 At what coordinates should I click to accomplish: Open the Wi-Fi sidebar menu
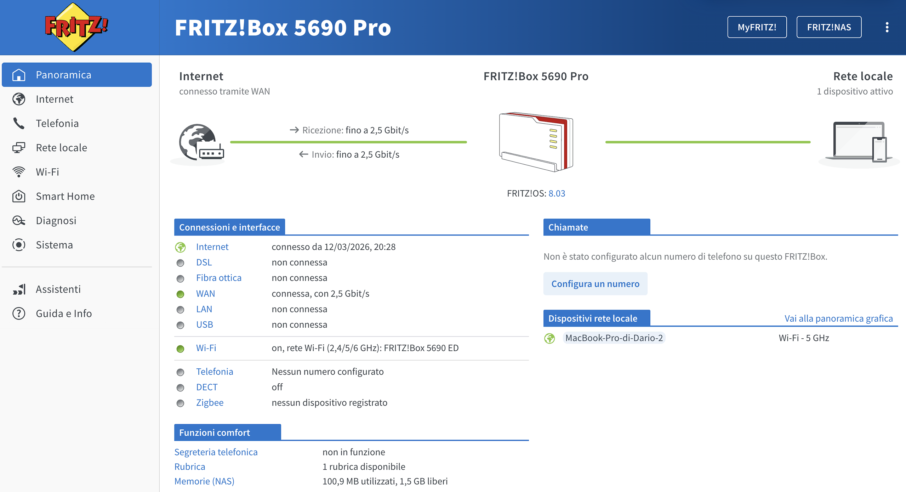click(77, 172)
